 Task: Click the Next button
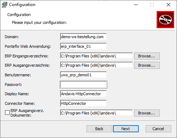pos(126,129)
